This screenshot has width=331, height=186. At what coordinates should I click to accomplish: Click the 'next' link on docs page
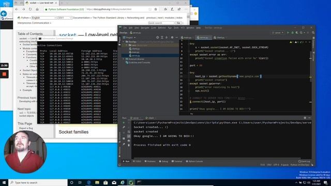160,18
